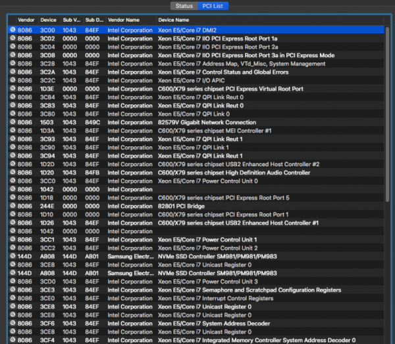Select the USB2 Enhanced Host Controller #2 row
Screen dimensions: 395x344
coord(197,164)
